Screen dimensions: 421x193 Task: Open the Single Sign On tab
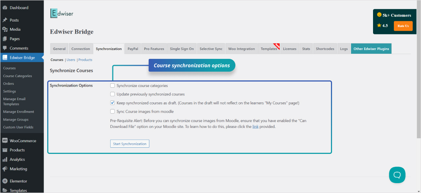[182, 49]
